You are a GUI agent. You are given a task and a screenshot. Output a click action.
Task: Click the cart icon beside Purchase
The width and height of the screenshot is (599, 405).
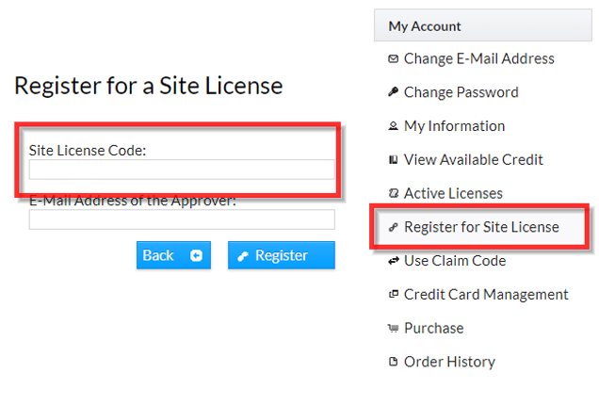pyautogui.click(x=393, y=329)
